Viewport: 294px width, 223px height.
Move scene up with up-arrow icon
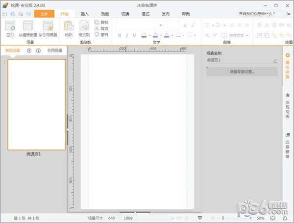(29, 50)
